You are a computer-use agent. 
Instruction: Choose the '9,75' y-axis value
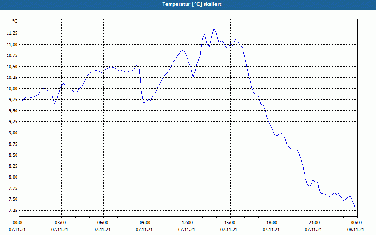[13, 100]
